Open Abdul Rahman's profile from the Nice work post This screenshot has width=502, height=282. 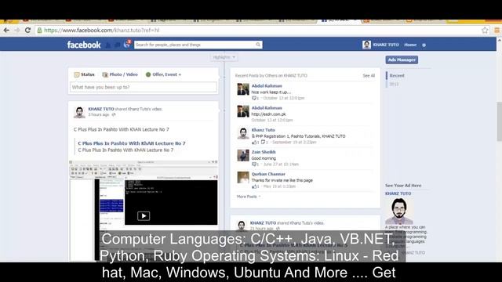click(x=267, y=86)
